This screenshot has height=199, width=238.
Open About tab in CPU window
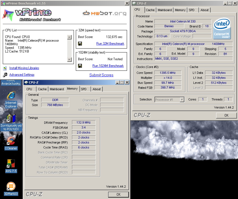pyautogui.click(x=205, y=10)
